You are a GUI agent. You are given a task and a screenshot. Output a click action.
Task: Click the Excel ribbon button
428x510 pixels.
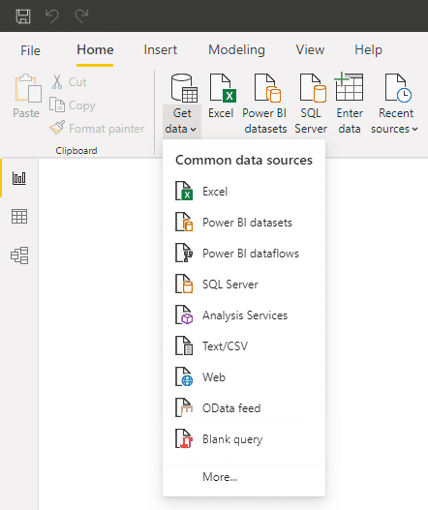(x=222, y=97)
